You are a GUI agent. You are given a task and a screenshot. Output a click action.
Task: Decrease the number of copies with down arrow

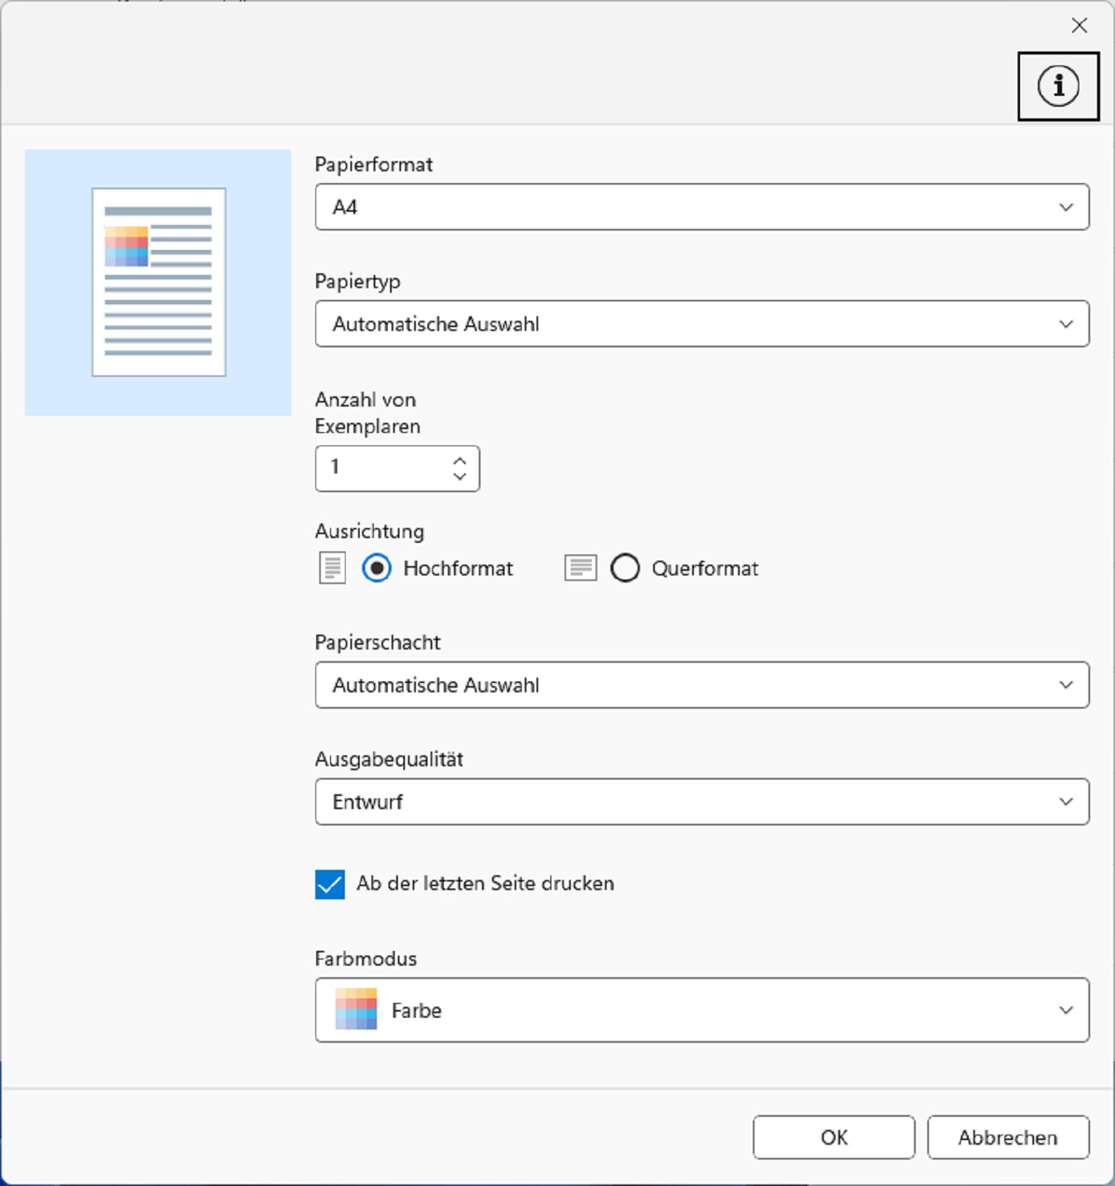tap(459, 476)
